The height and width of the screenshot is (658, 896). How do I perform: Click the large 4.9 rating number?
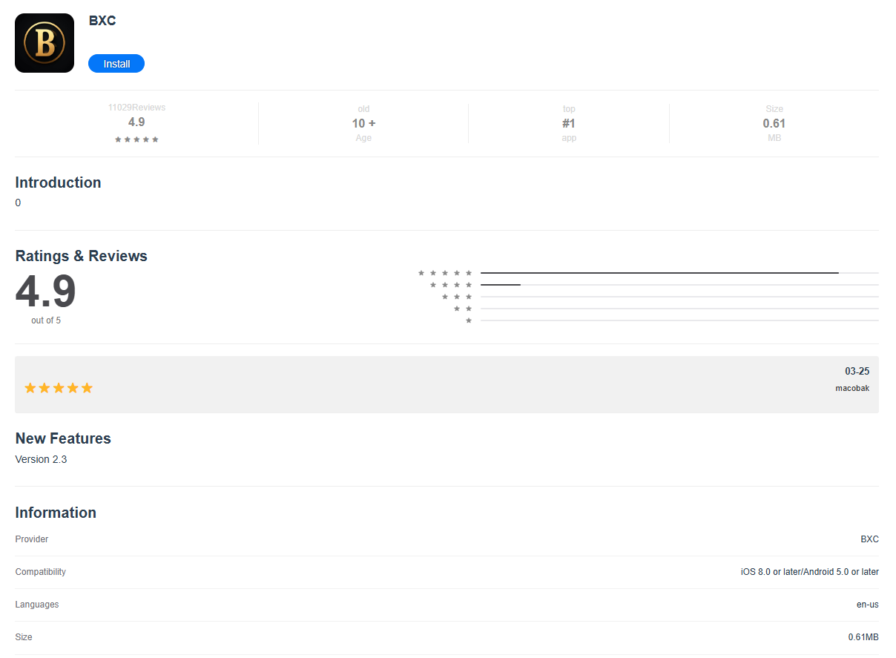pos(46,291)
